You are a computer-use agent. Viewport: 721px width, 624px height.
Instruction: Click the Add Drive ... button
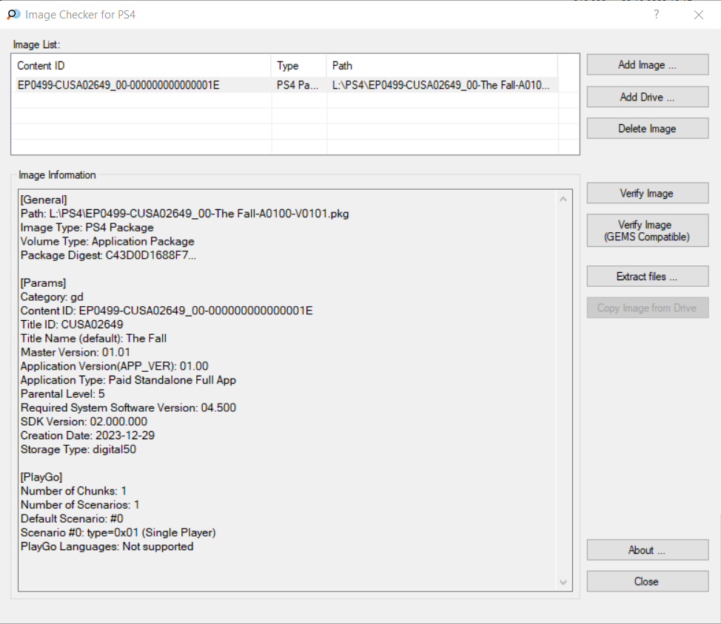648,97
